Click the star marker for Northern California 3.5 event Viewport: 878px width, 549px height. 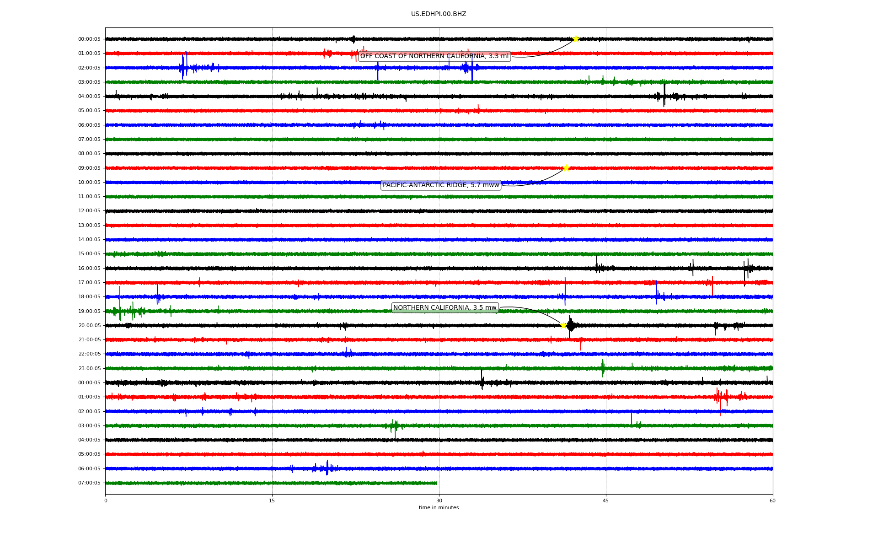click(563, 325)
